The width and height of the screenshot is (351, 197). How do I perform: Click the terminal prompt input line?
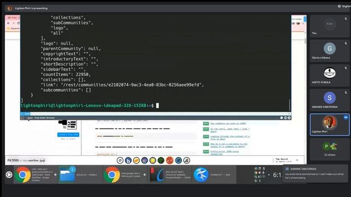[89, 106]
